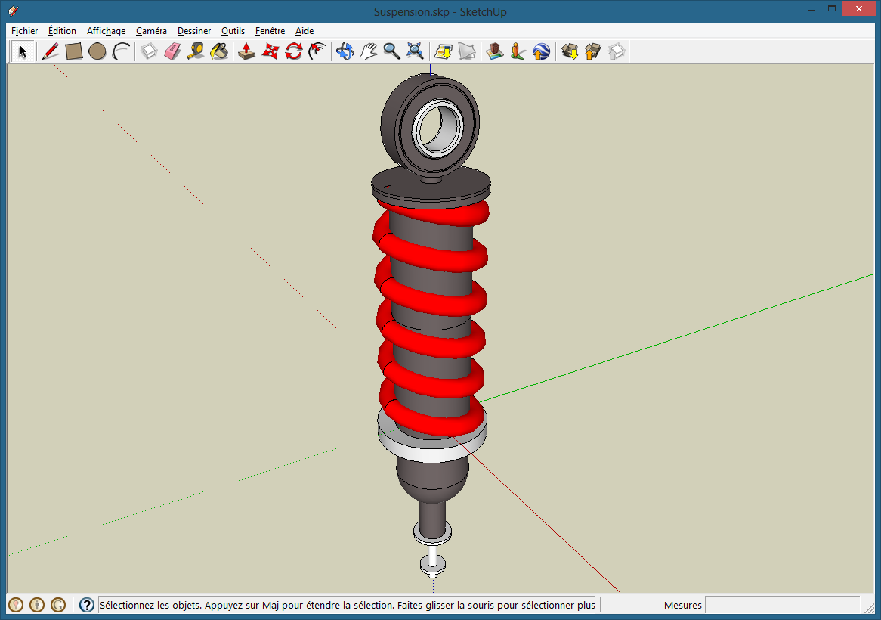Activate the Tape Measure tool
Viewport: 881px width, 620px height.
(195, 51)
